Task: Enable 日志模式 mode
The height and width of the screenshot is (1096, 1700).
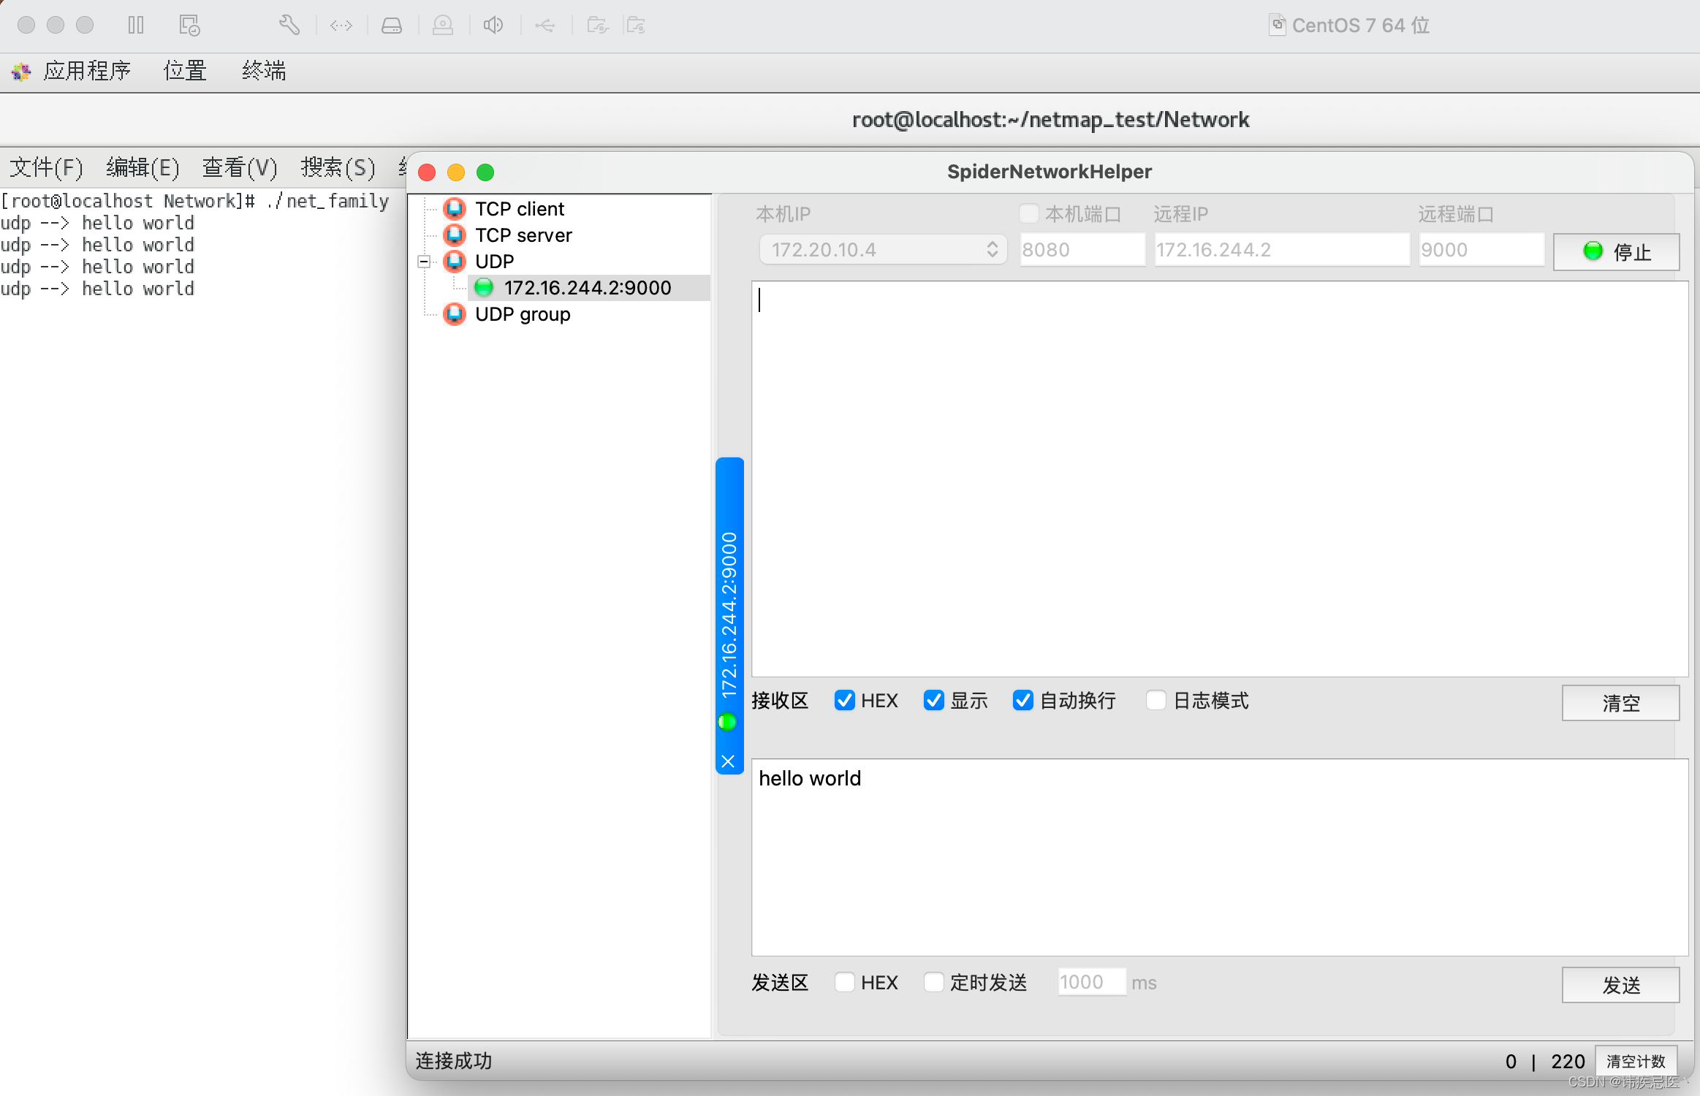Action: click(1156, 700)
